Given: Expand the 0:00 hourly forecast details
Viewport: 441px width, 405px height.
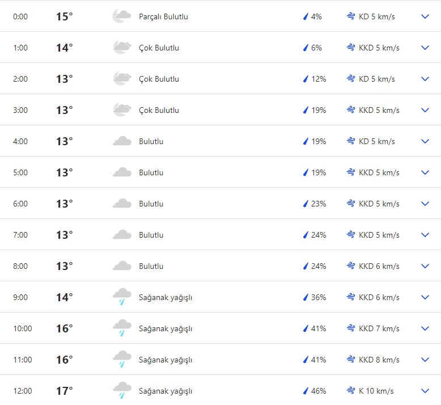Looking at the screenshot, I should pyautogui.click(x=425, y=16).
